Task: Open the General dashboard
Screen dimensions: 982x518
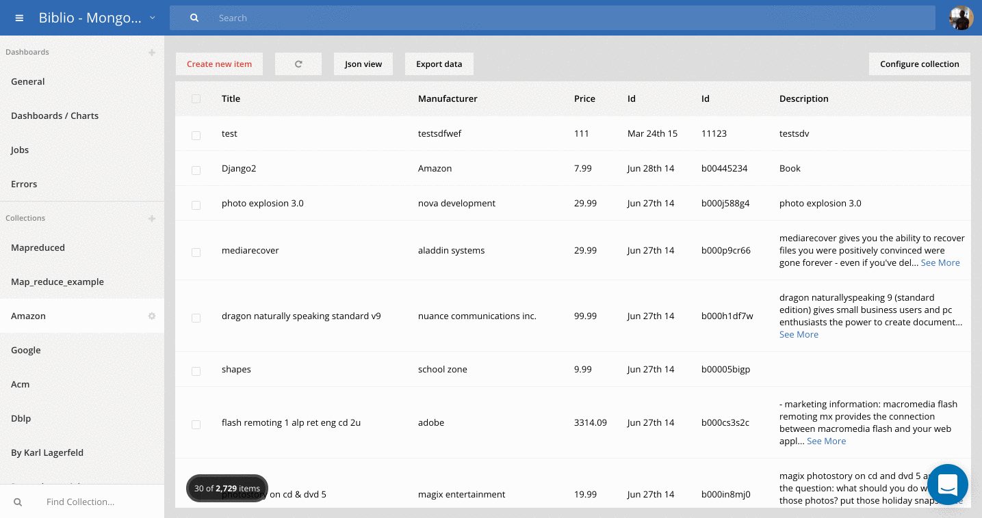Action: (82, 81)
